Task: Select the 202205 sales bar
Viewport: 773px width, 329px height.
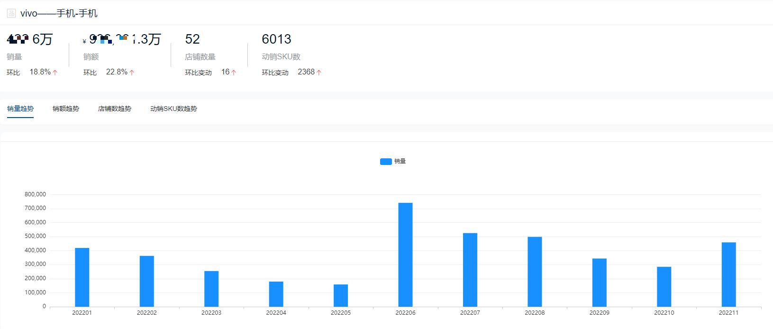Action: [341, 295]
